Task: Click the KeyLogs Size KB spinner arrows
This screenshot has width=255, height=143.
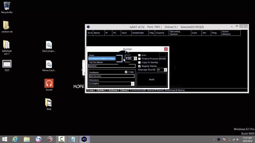Action: pos(165,70)
